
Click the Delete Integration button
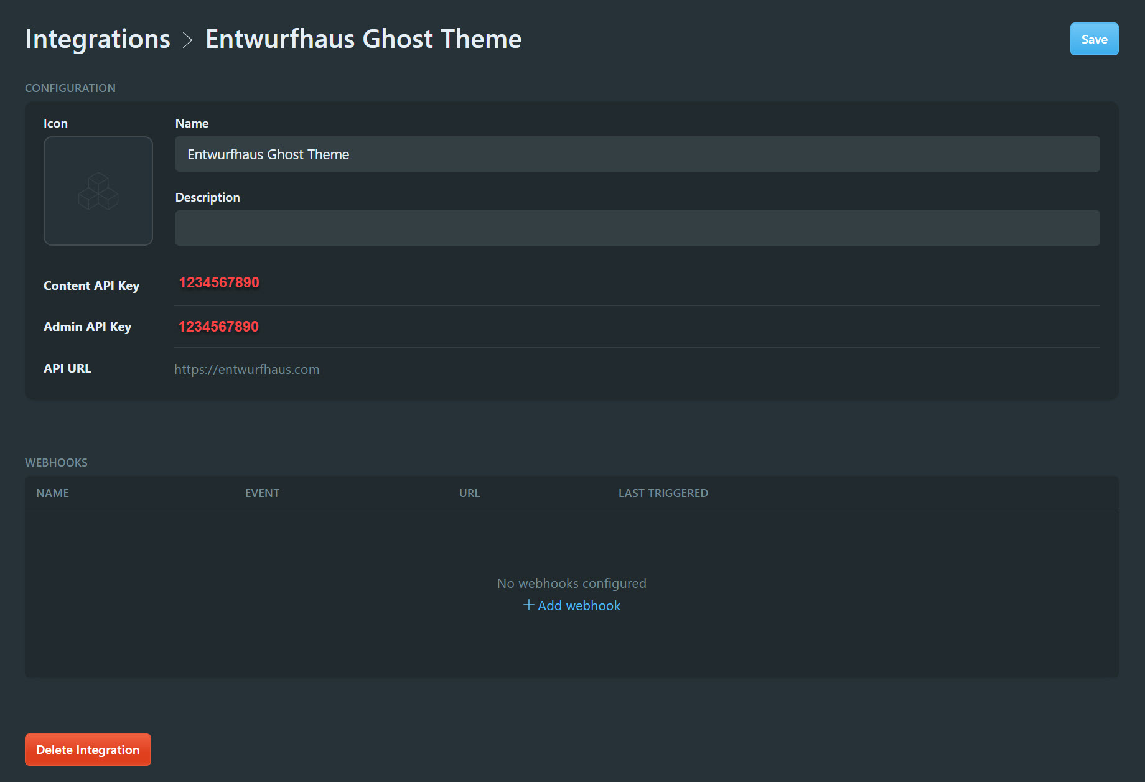point(88,750)
